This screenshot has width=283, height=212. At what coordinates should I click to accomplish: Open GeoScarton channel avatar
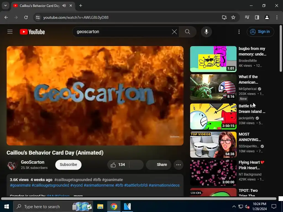12,165
